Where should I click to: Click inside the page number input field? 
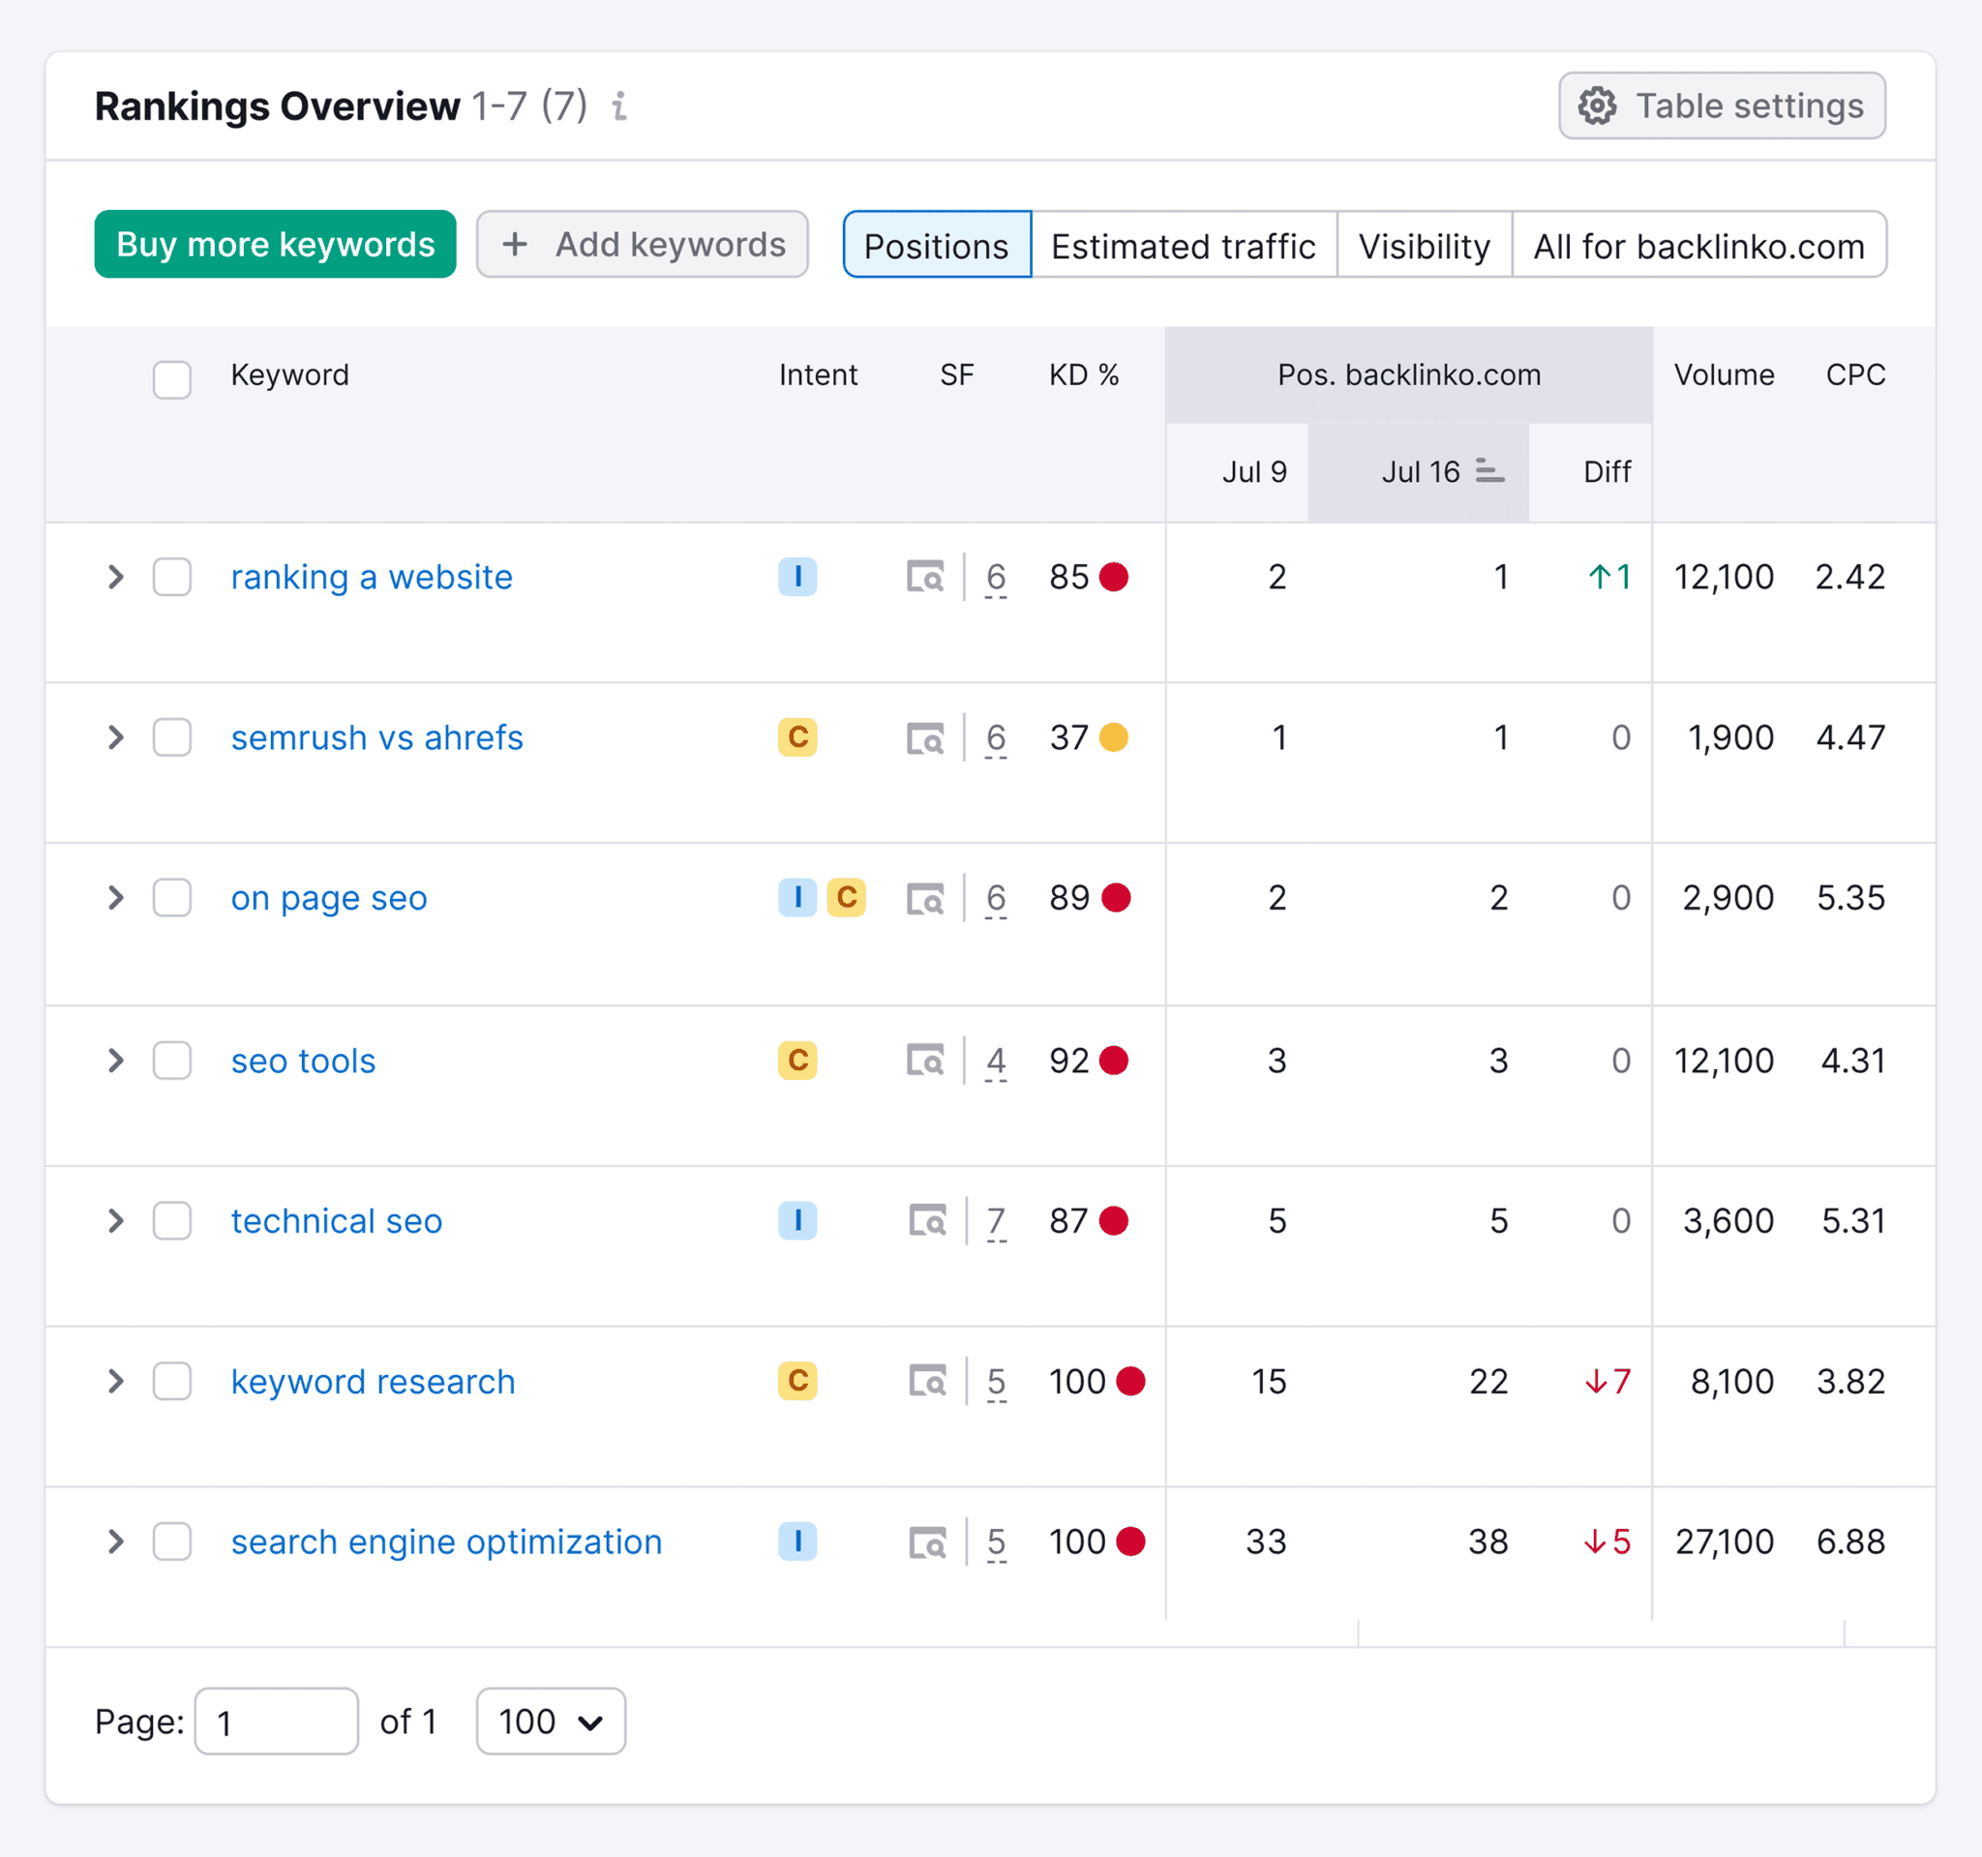point(275,1722)
